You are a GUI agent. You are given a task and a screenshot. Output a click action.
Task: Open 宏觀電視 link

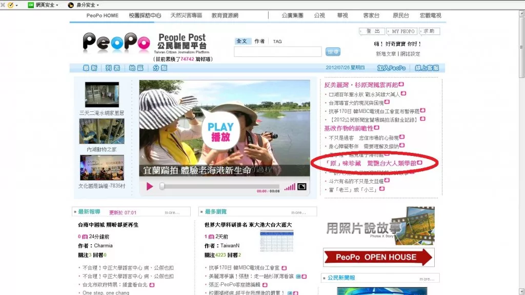click(x=431, y=15)
